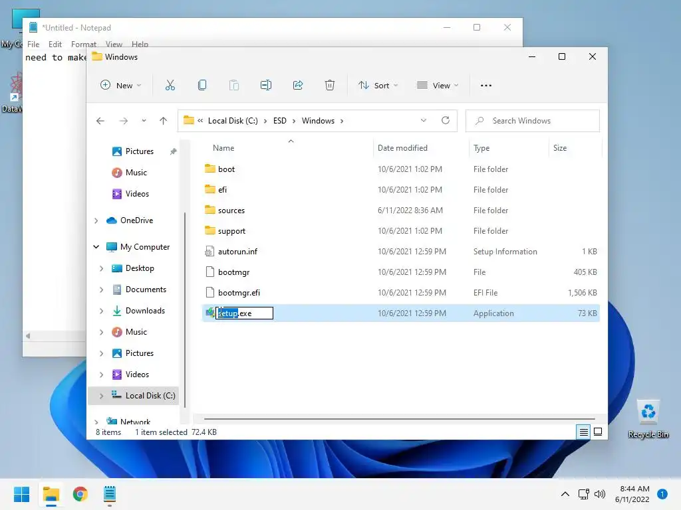Click the setup.exe application icon
Screen dimensions: 681x510
point(209,313)
